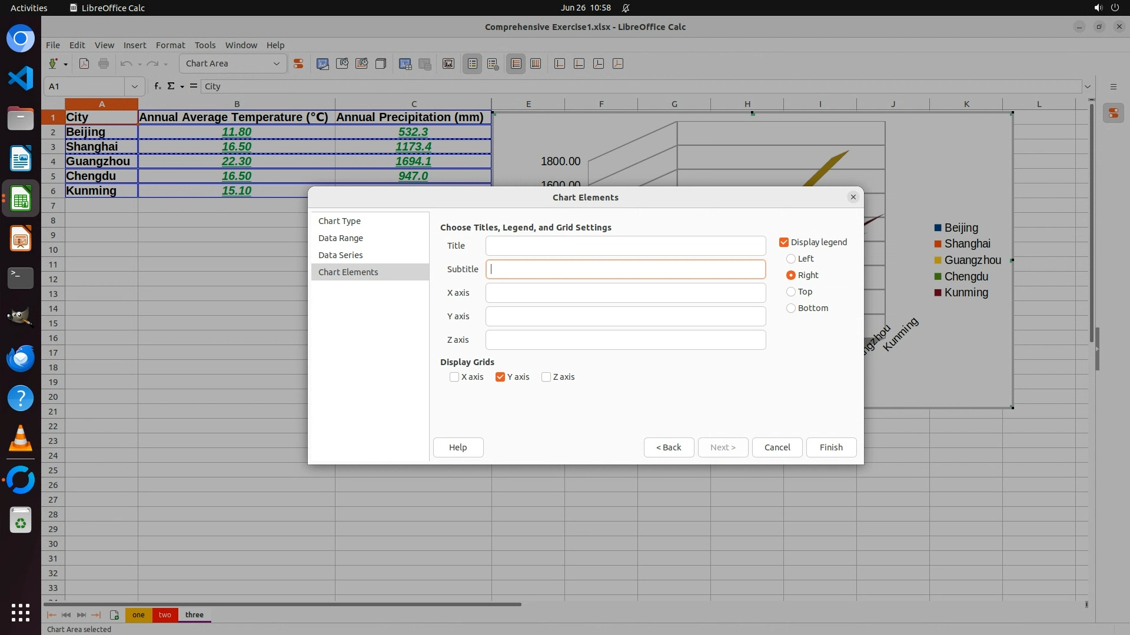Uncheck the Display legend checkbox
The height and width of the screenshot is (635, 1130).
point(784,242)
